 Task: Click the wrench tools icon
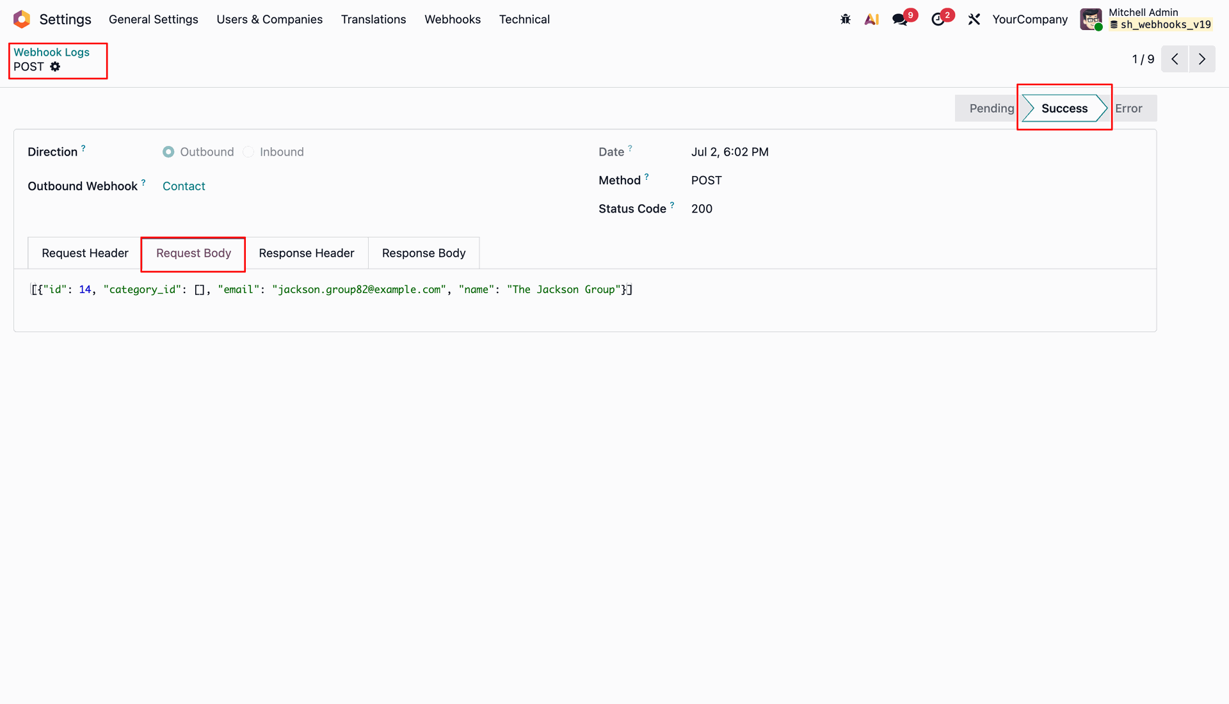click(974, 19)
